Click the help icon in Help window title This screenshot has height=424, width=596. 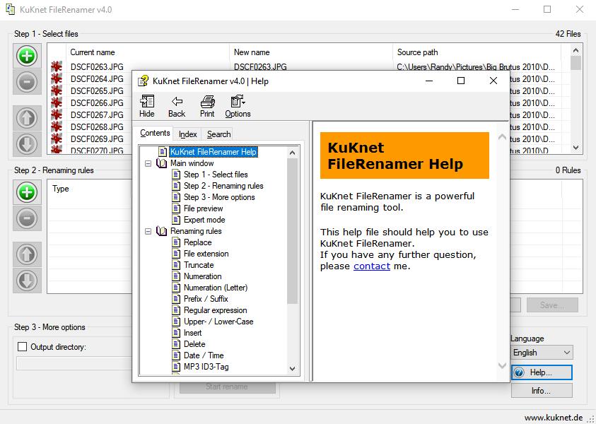tap(144, 81)
